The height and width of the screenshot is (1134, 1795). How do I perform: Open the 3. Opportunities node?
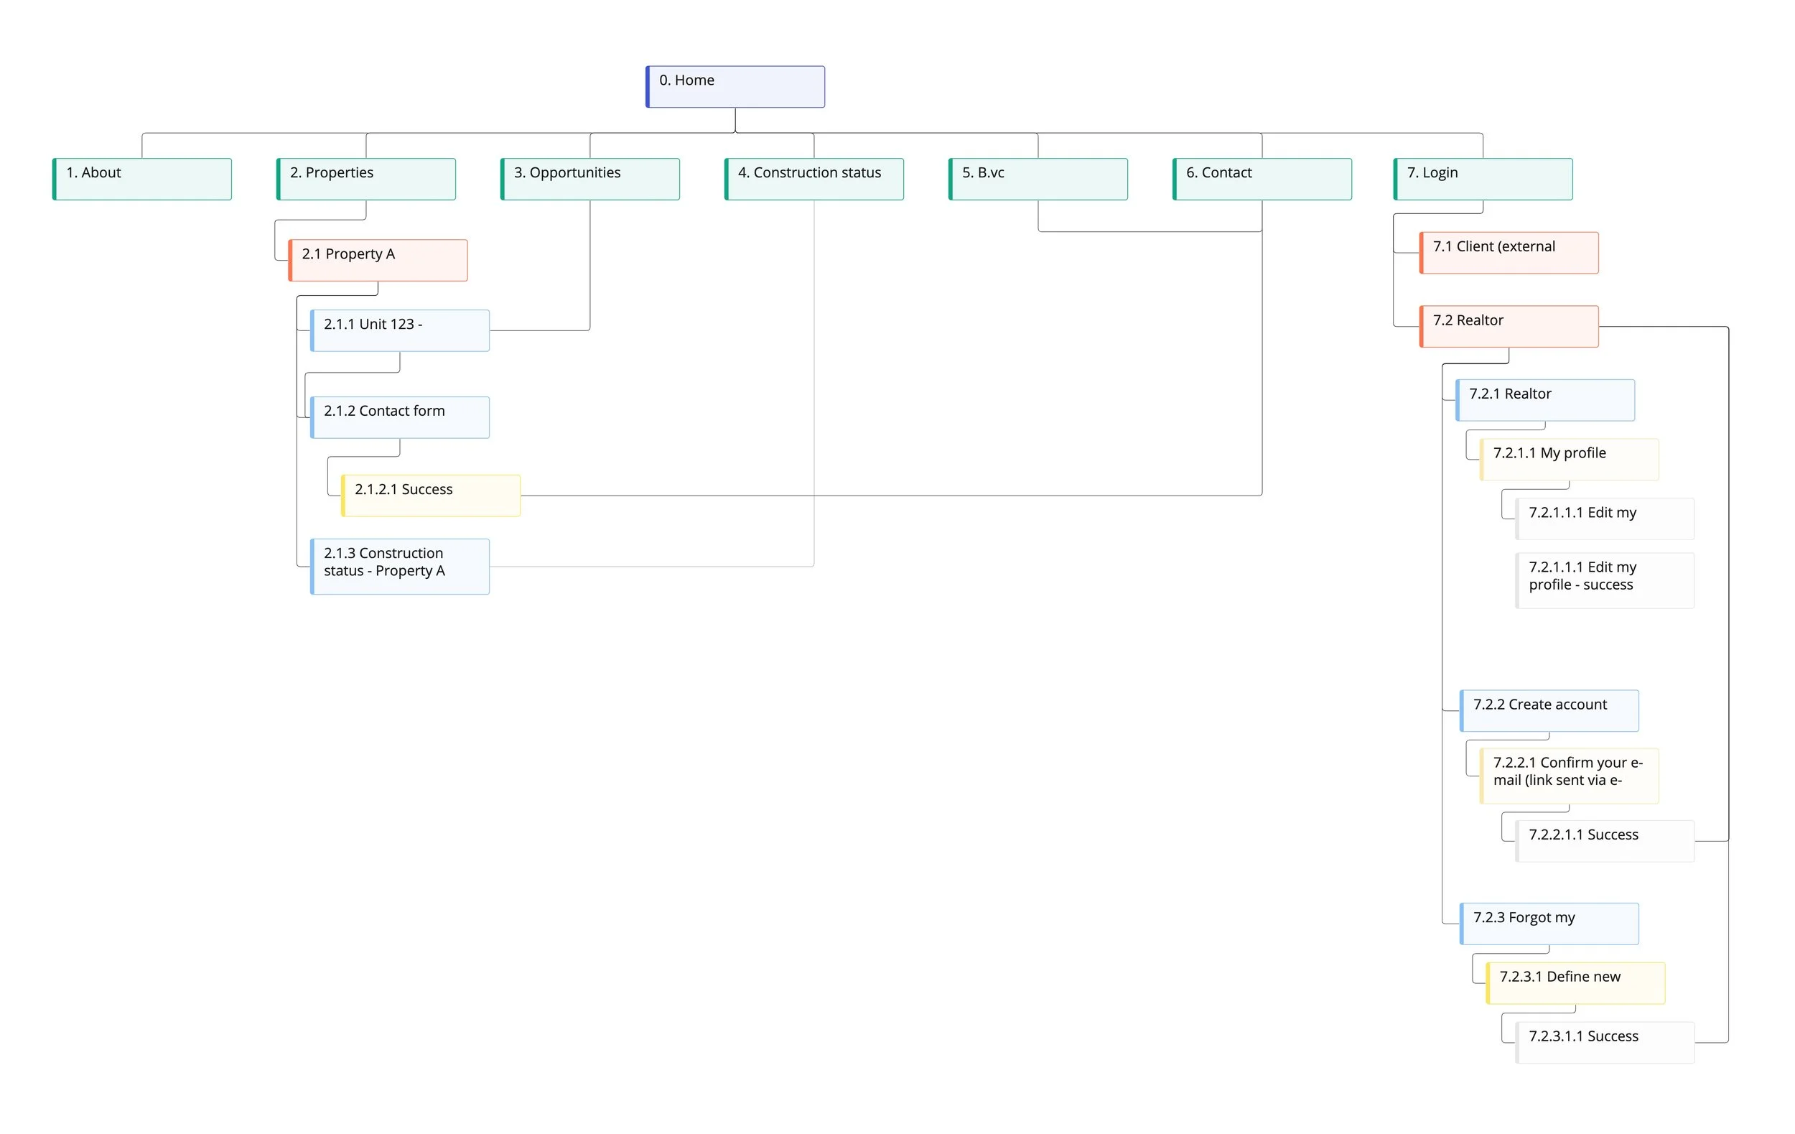[588, 178]
